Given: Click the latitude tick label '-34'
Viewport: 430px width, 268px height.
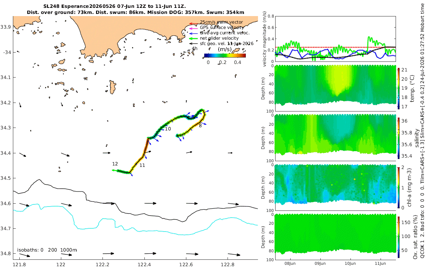Looking at the screenshot, I should (7, 52).
